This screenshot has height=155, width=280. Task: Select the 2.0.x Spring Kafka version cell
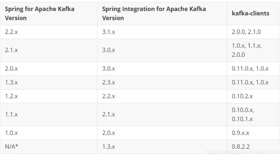pyautogui.click(x=11, y=69)
